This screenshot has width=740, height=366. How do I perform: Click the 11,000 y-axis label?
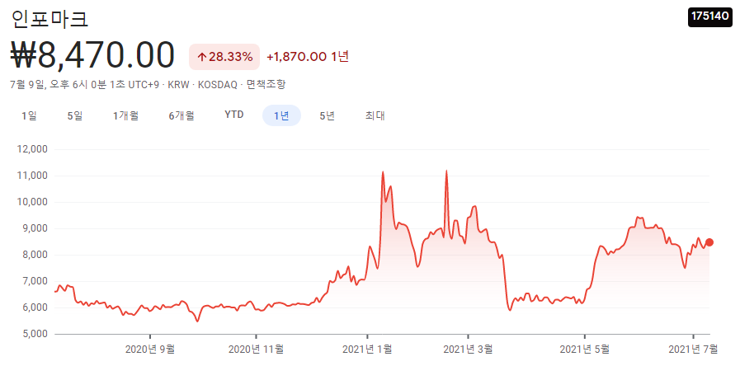(x=32, y=176)
